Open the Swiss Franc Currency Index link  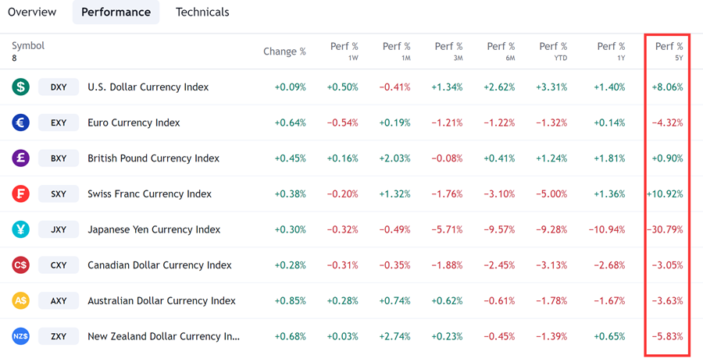coord(149,193)
